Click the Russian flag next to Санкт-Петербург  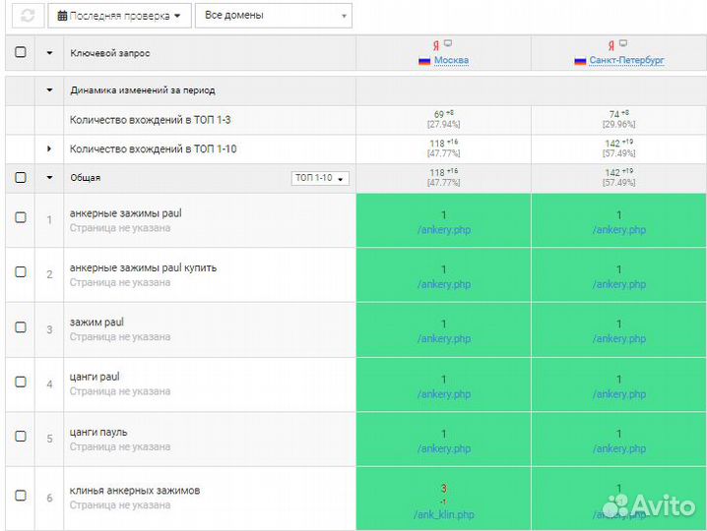pyautogui.click(x=580, y=61)
